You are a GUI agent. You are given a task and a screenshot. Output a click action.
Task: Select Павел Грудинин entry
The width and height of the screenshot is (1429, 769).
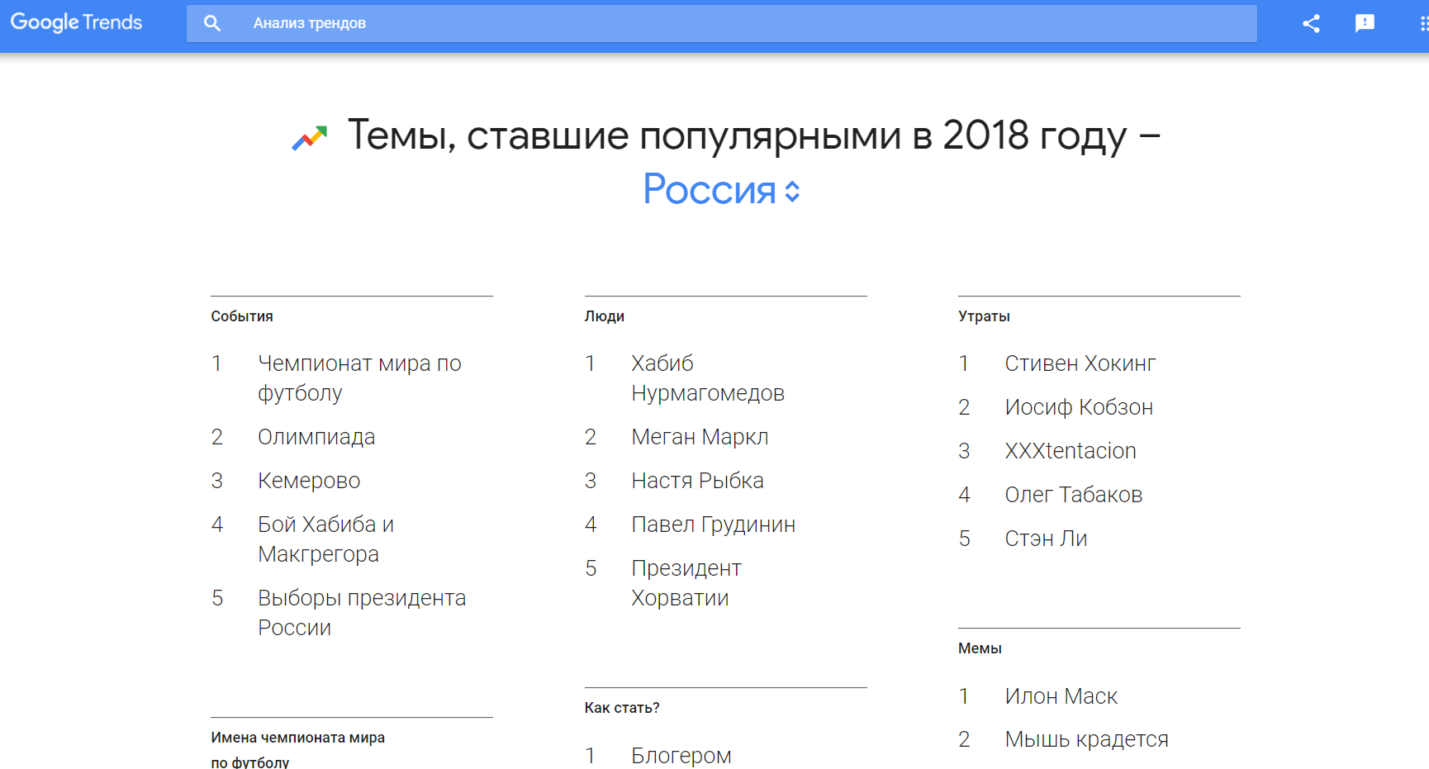(x=713, y=525)
